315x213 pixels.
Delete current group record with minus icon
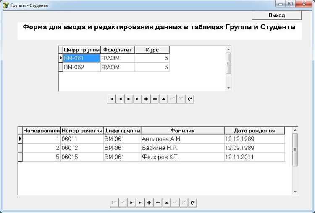click(155, 99)
